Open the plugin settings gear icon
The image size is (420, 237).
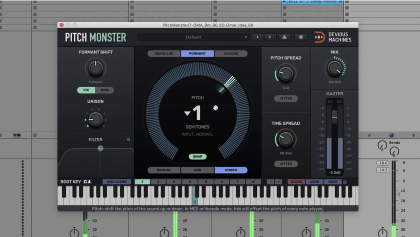(x=301, y=37)
